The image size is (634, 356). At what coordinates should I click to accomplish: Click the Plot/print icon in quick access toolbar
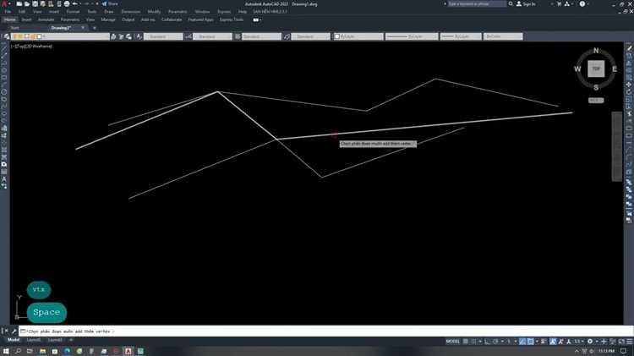click(67, 4)
